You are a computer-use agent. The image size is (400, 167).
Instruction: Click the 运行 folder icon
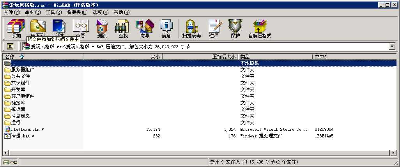[x=7, y=123]
